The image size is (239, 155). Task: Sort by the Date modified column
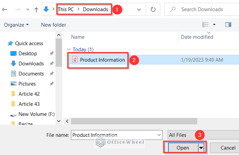click(197, 37)
